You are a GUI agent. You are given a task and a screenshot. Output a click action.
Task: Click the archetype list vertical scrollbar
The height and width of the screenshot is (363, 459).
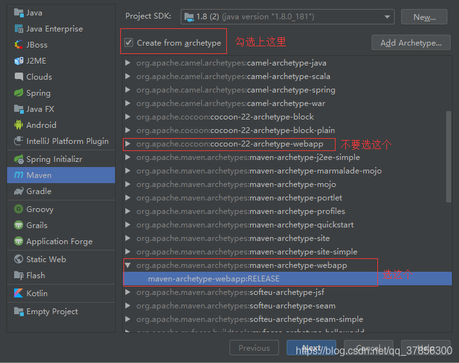click(449, 157)
